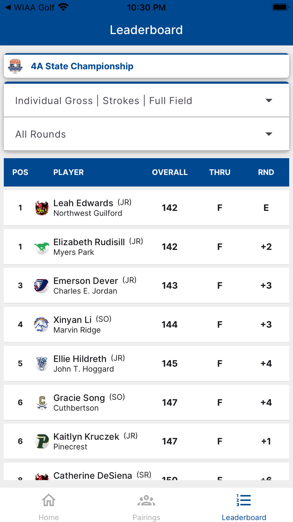Tap the NCHSAA championship logo
293x522 pixels.
tap(15, 66)
